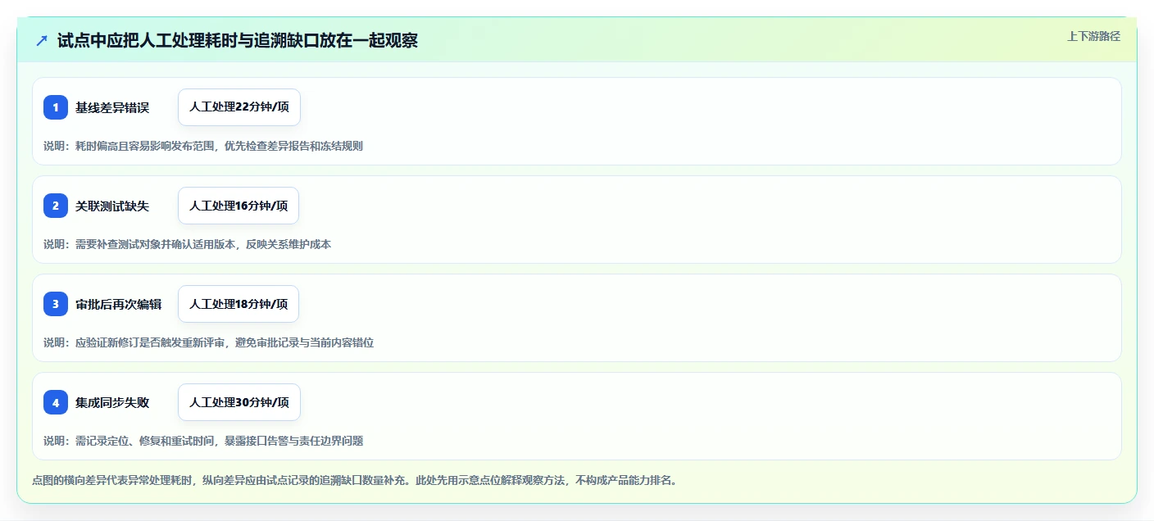The width and height of the screenshot is (1154, 521).
Task: Click the note starting 说明：需要补查测试对象
Action: pyautogui.click(x=187, y=244)
